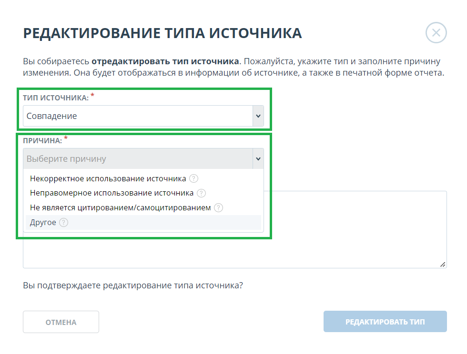
Task: Select "Некорректное использование источника" reason
Action: coord(108,179)
